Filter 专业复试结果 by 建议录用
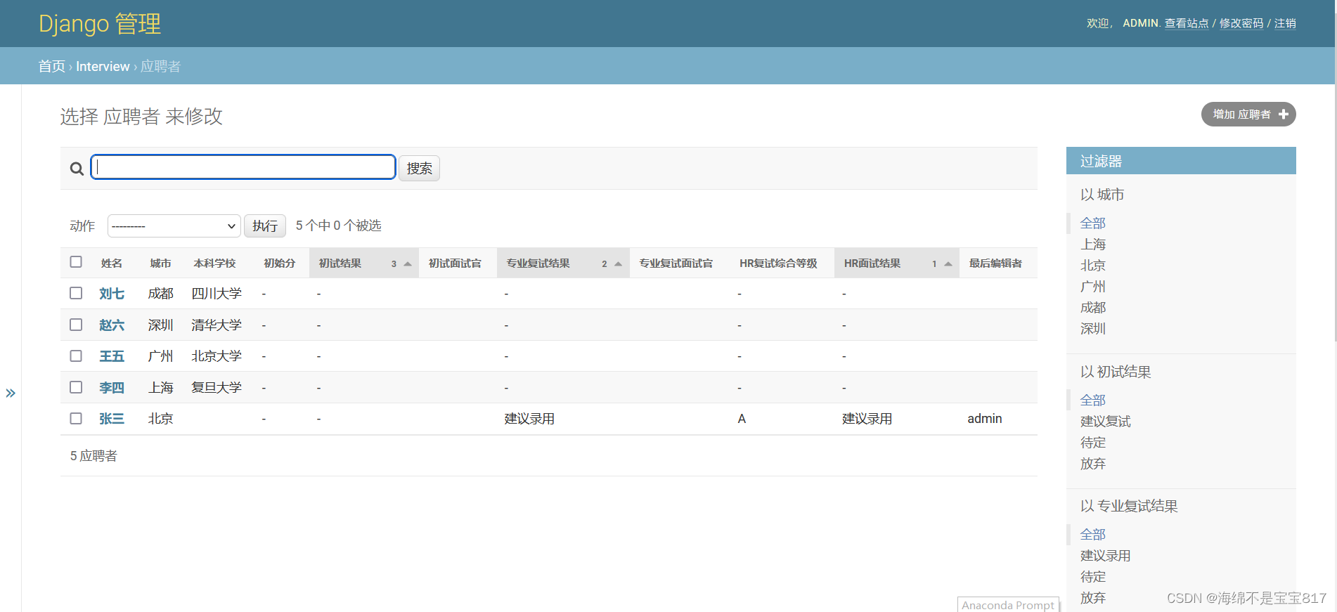 pos(1106,556)
